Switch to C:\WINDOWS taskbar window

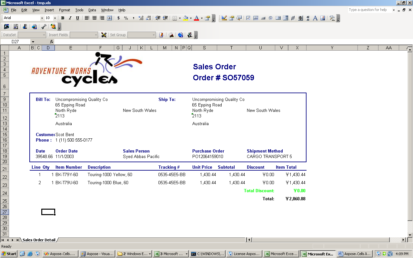point(207,254)
